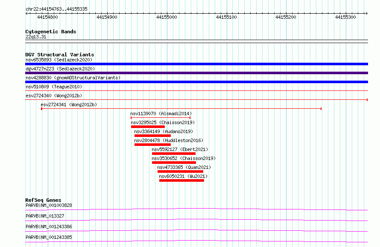Screen dimensions: 380x247
Task: Click the nsv2804478 (Huddleston2016) red bar
Action: [152, 145]
